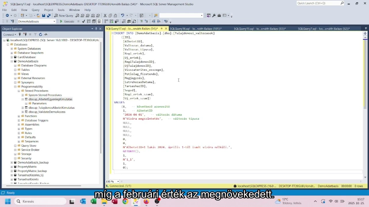Image resolution: width=369 pixels, height=207 pixels.
Task: Close the SQLQuery17.sql tab
Action: pos(166,29)
